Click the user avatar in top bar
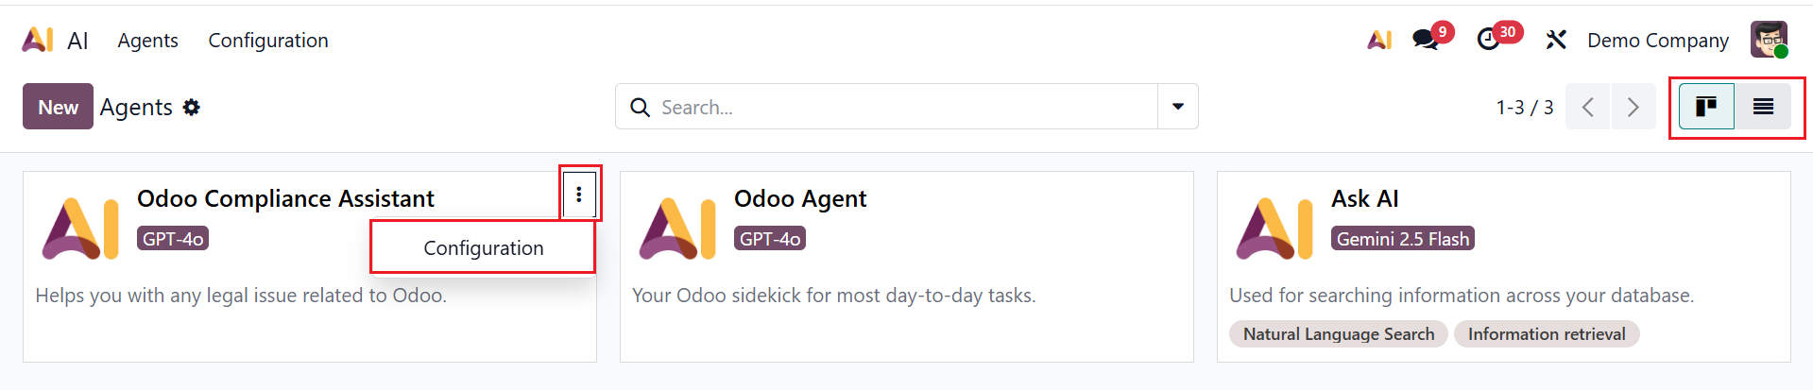 [1768, 40]
